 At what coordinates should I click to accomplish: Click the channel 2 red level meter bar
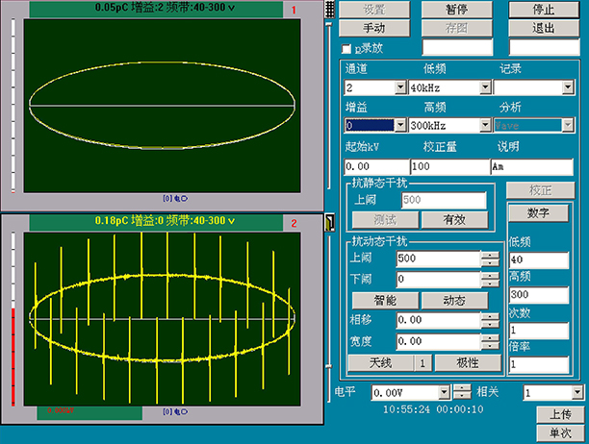pyautogui.click(x=13, y=356)
